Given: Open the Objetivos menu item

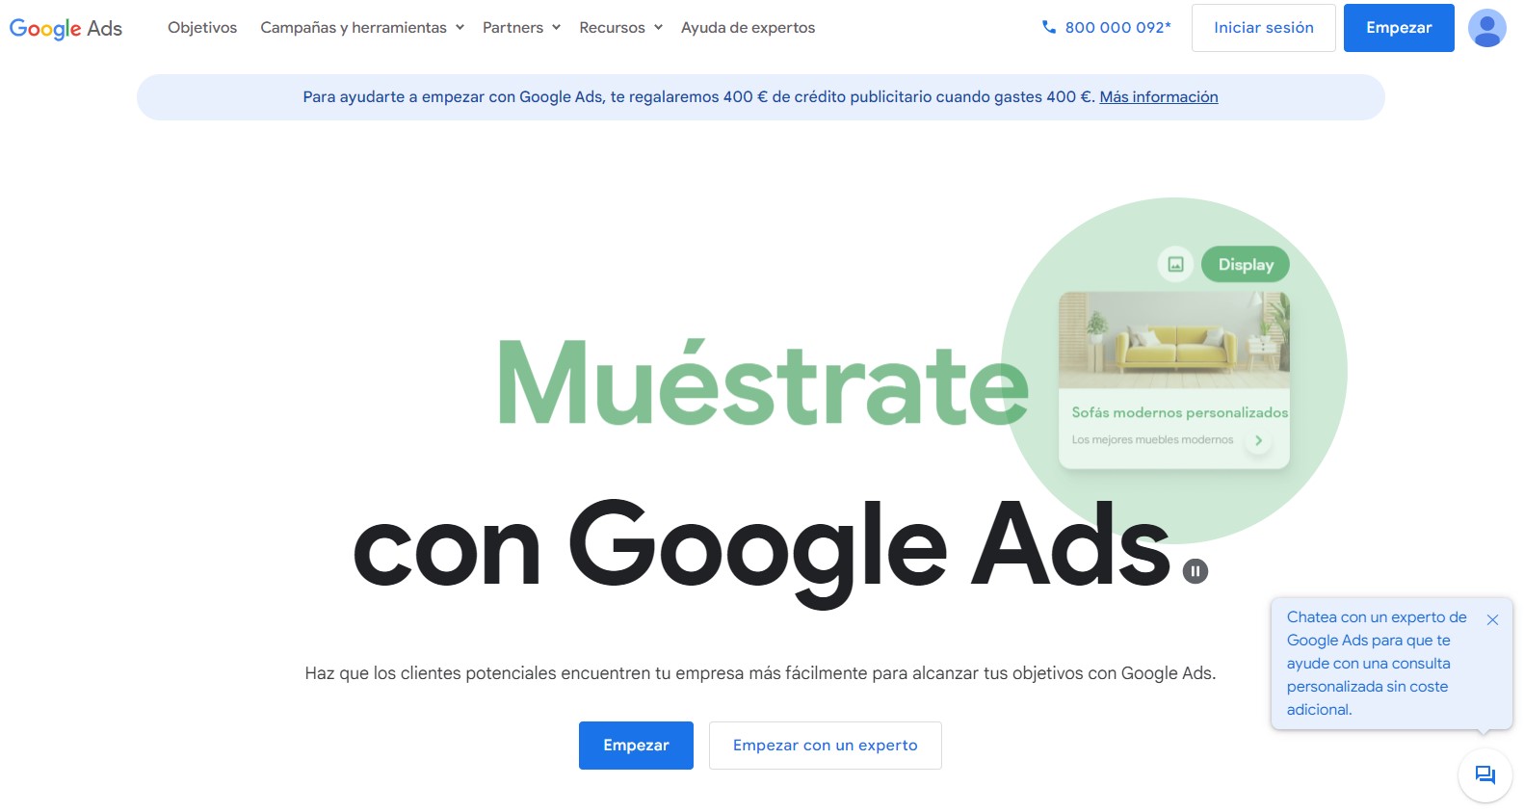Looking at the screenshot, I should click(x=202, y=28).
